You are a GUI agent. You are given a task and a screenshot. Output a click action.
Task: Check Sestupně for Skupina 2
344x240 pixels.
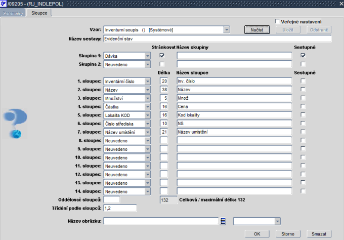(303, 64)
